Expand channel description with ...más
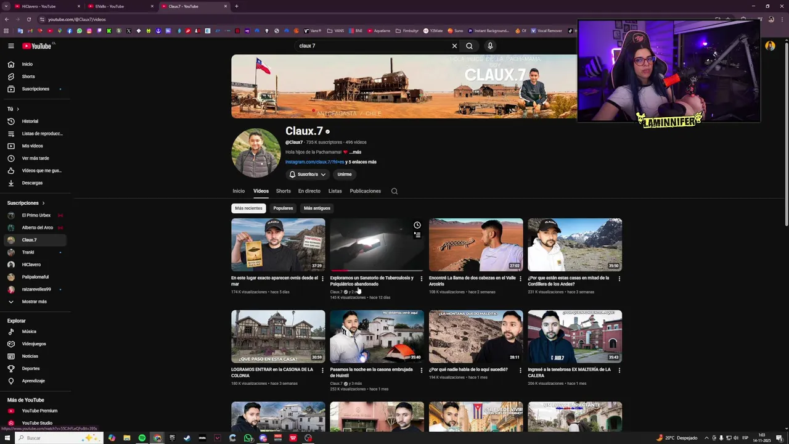This screenshot has width=789, height=444. [x=355, y=152]
